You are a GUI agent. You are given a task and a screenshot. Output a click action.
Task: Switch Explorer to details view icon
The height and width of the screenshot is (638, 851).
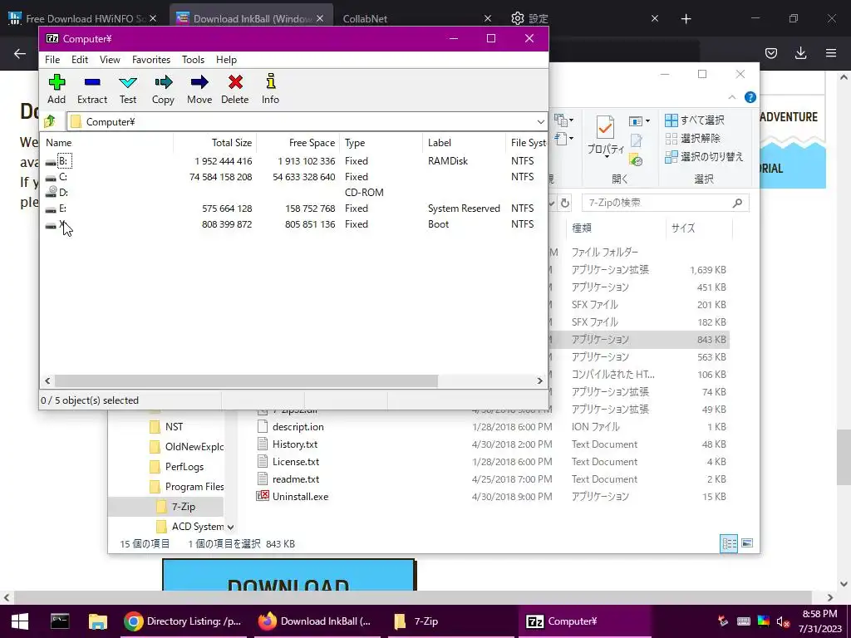click(x=729, y=543)
